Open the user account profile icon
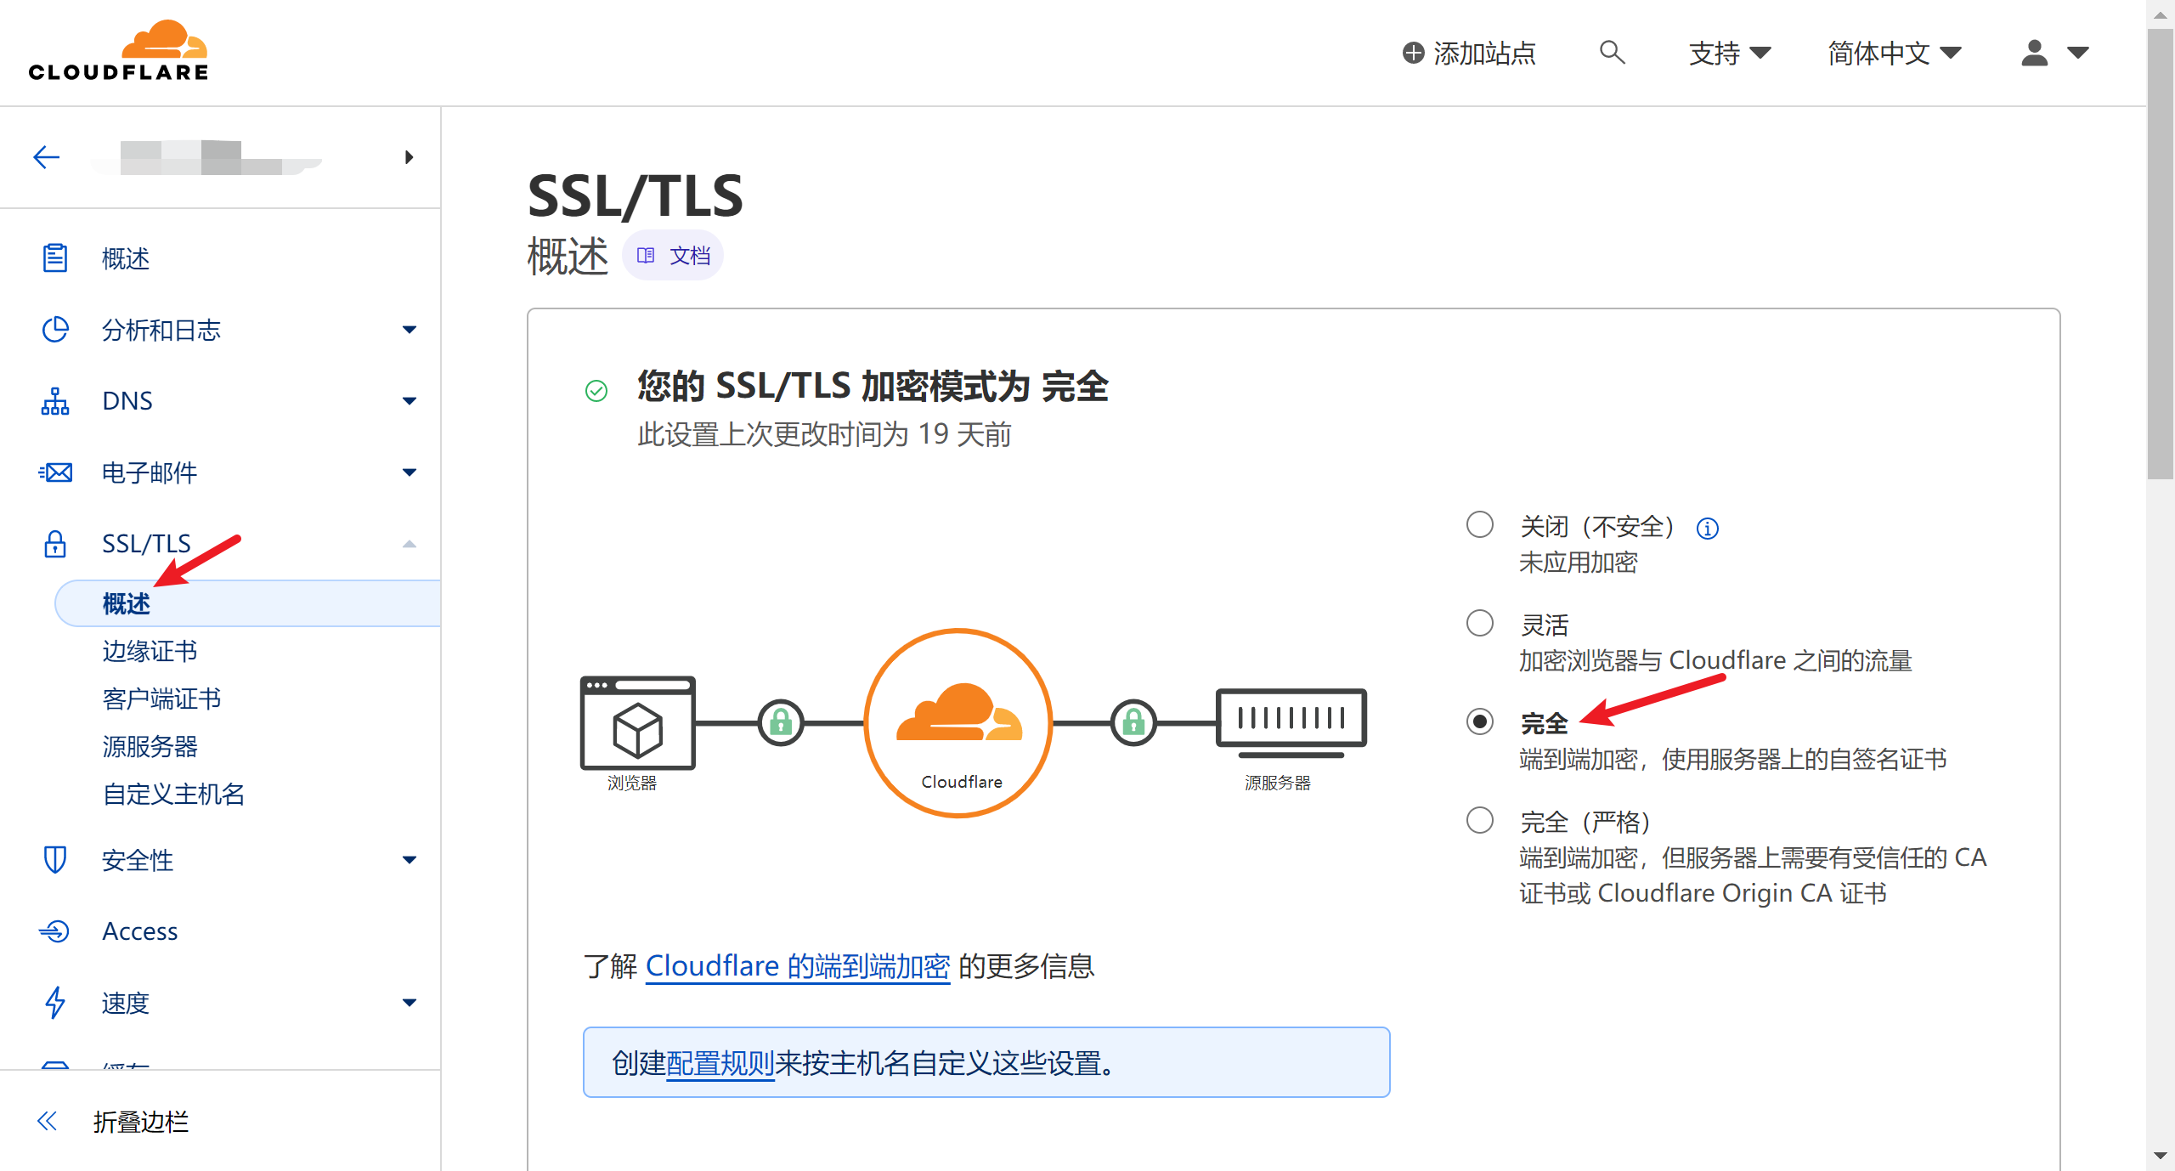Screen dimensions: 2175x1171 (2034, 53)
